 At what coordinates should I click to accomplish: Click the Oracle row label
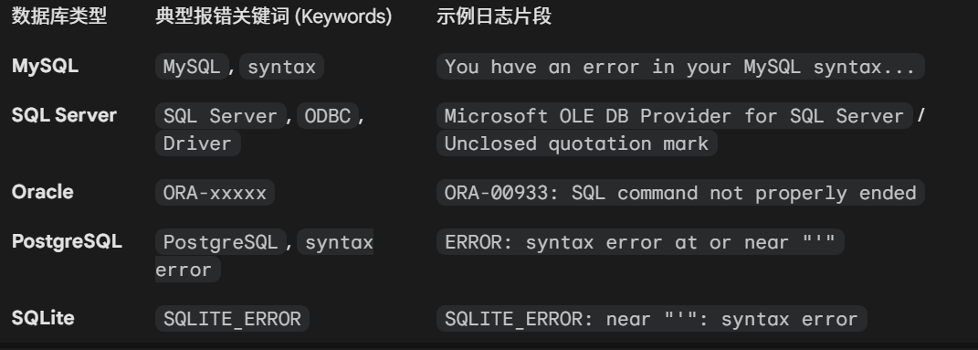[x=42, y=192]
